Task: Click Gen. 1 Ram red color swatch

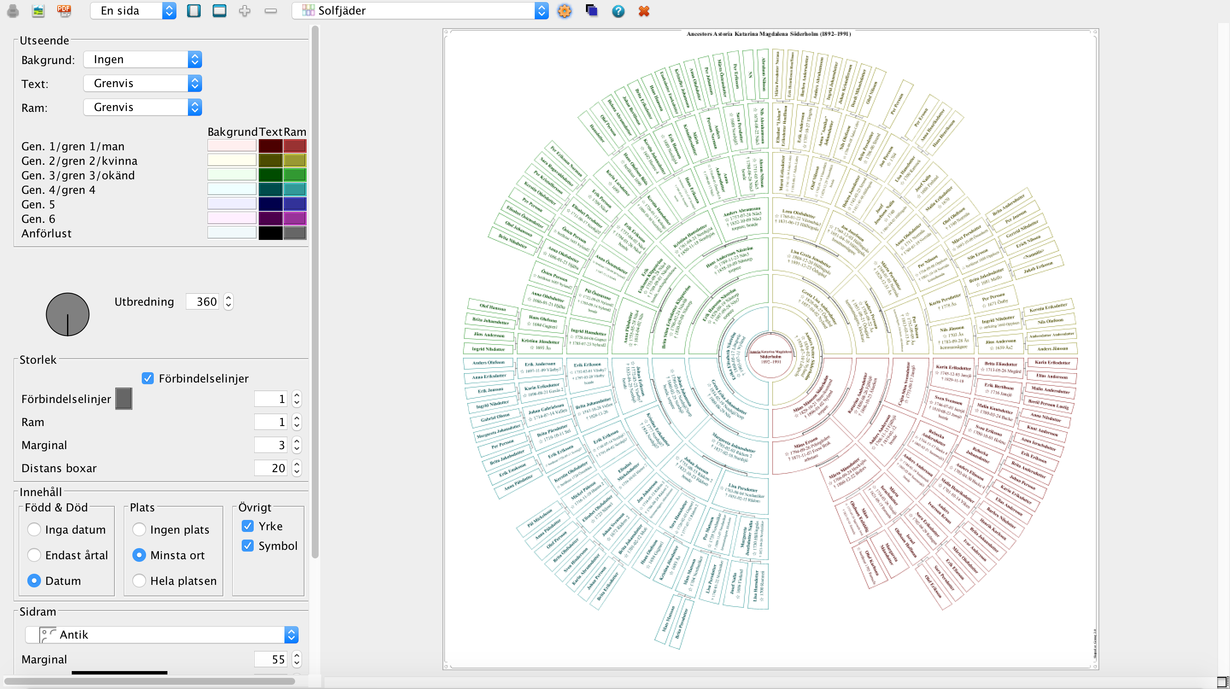Action: (x=295, y=146)
